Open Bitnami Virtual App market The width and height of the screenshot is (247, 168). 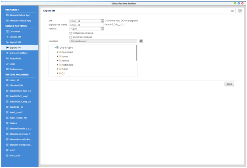coord(20,15)
